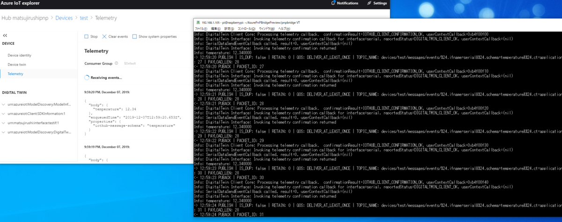
Task: Open the ヘルプ(H) menu in terminal
Action: pos(284,29)
